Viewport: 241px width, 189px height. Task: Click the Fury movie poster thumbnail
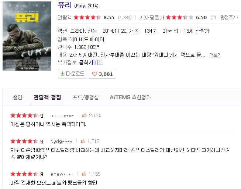(27, 36)
